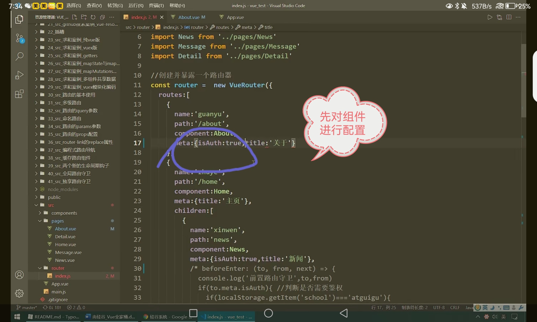Expand the components folder
Viewport: 537px width, 322px height.
64,213
